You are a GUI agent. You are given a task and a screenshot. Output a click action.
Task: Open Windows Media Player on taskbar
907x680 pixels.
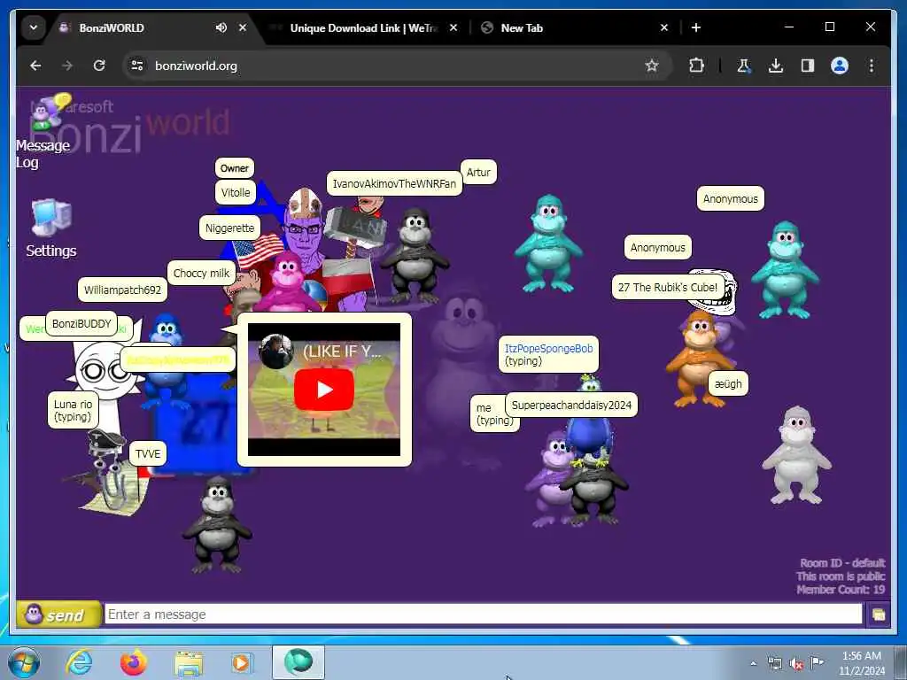[243, 662]
